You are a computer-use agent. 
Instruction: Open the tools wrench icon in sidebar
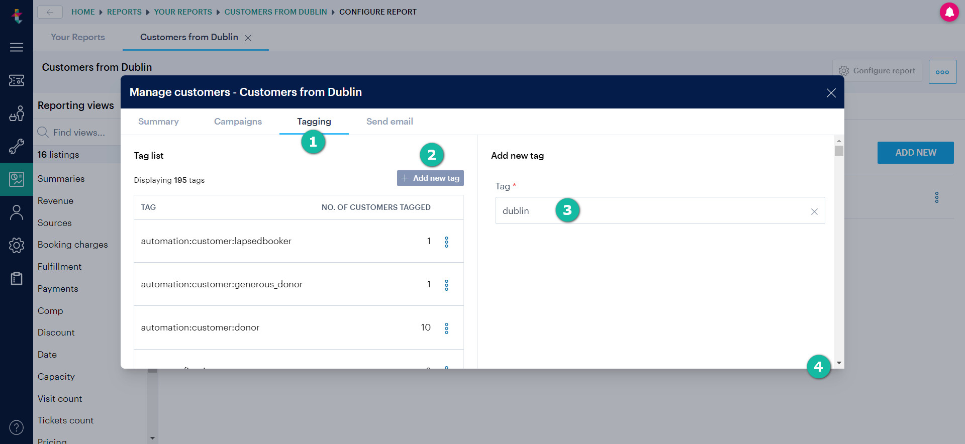pyautogui.click(x=17, y=146)
